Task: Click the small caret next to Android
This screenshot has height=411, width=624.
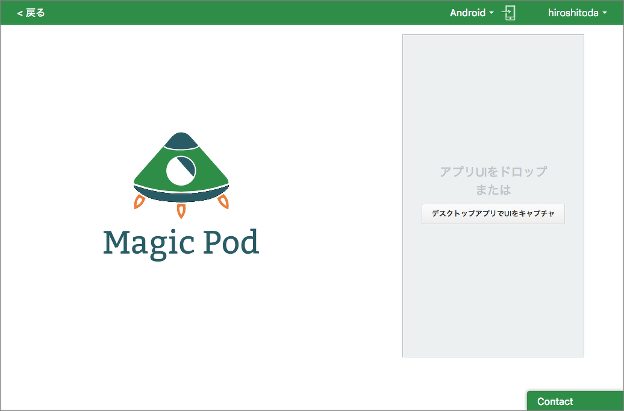Action: (491, 13)
